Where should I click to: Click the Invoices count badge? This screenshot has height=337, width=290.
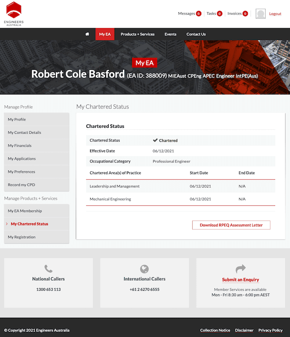tap(245, 14)
